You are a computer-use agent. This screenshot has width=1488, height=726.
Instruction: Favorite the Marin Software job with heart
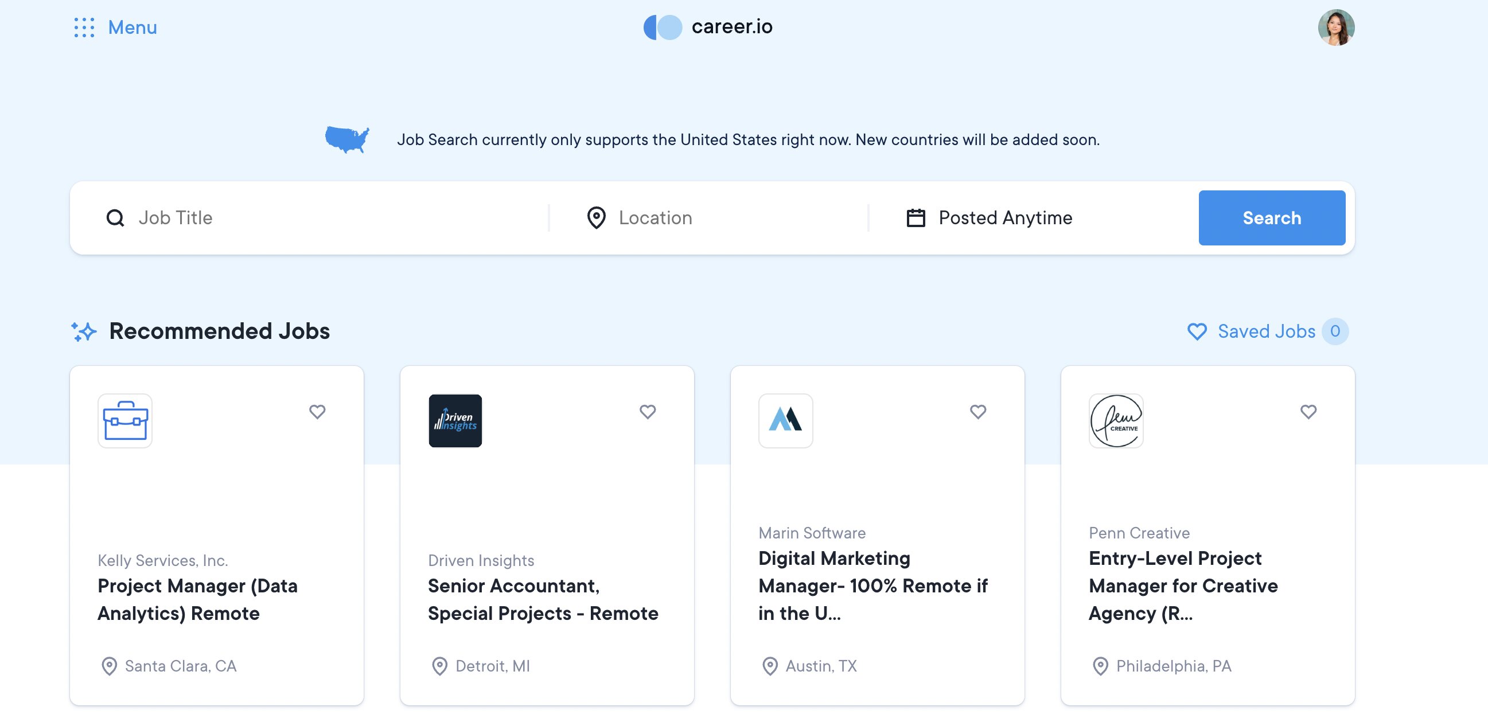pyautogui.click(x=977, y=411)
